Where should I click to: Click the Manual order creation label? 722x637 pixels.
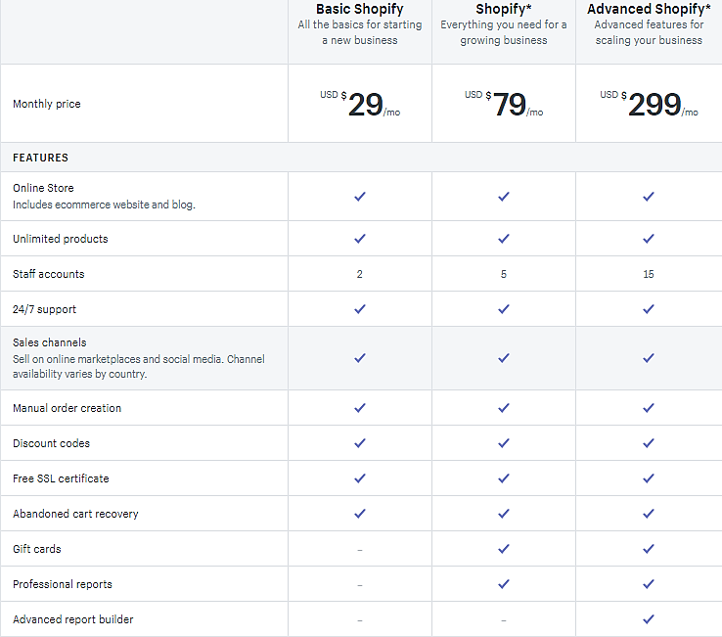tap(67, 408)
